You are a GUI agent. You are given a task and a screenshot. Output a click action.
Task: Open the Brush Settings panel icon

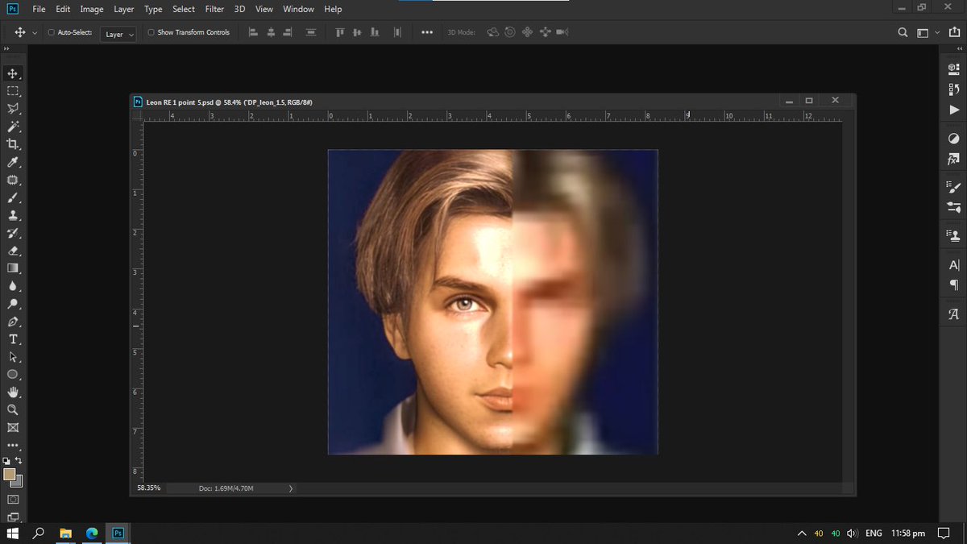pos(954,187)
